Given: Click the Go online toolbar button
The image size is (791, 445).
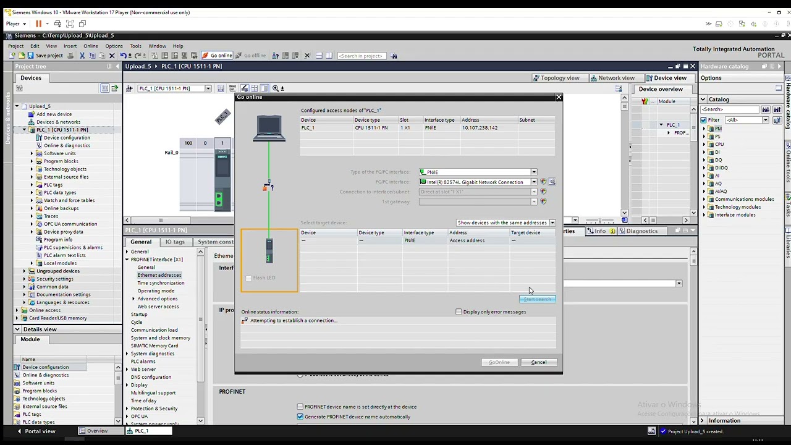Looking at the screenshot, I should pyautogui.click(x=217, y=56).
